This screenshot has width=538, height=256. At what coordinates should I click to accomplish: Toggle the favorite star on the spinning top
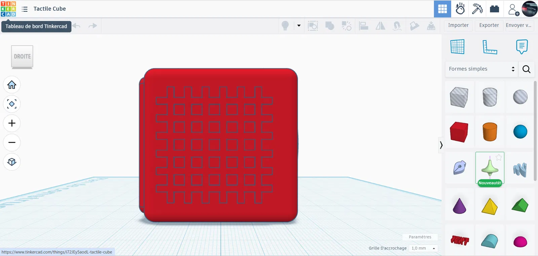point(499,157)
